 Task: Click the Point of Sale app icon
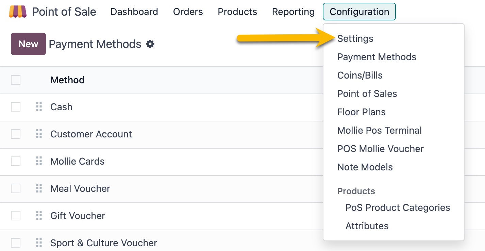(18, 12)
